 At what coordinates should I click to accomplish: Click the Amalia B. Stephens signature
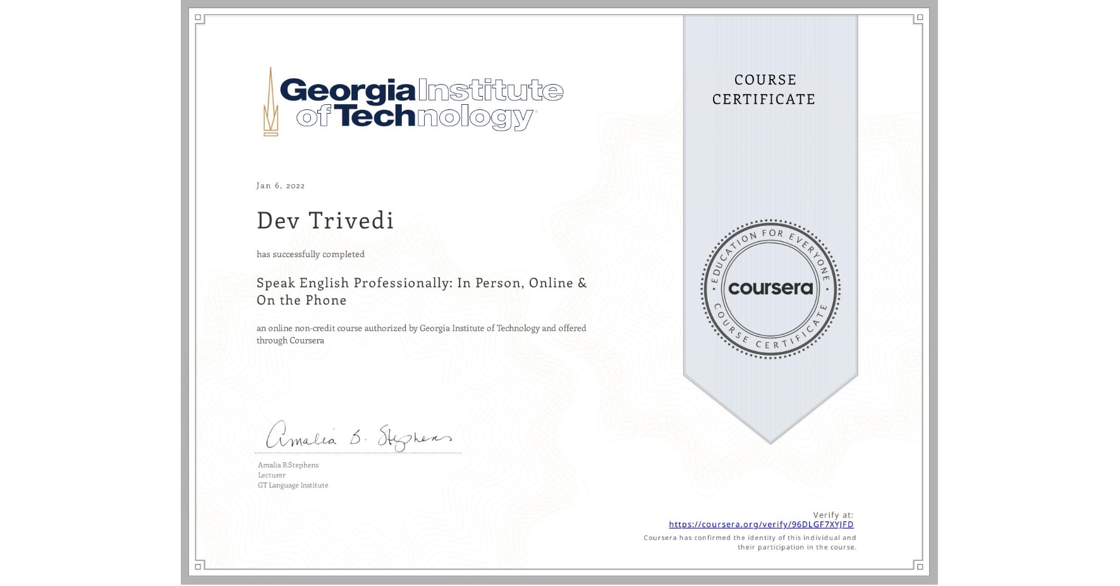click(359, 436)
